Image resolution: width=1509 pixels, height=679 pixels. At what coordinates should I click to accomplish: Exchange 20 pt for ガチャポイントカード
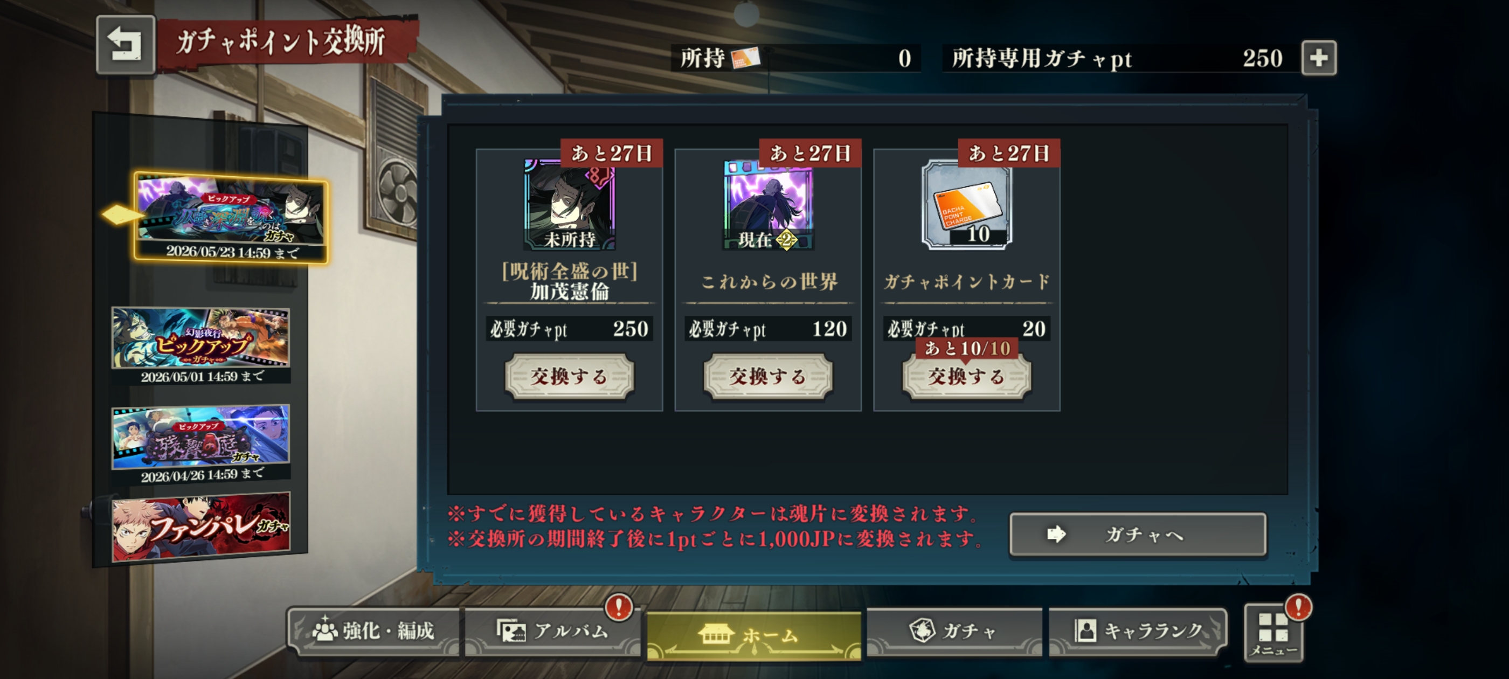tap(966, 376)
